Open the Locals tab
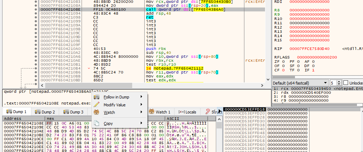The image size is (363, 152). pos(187,112)
